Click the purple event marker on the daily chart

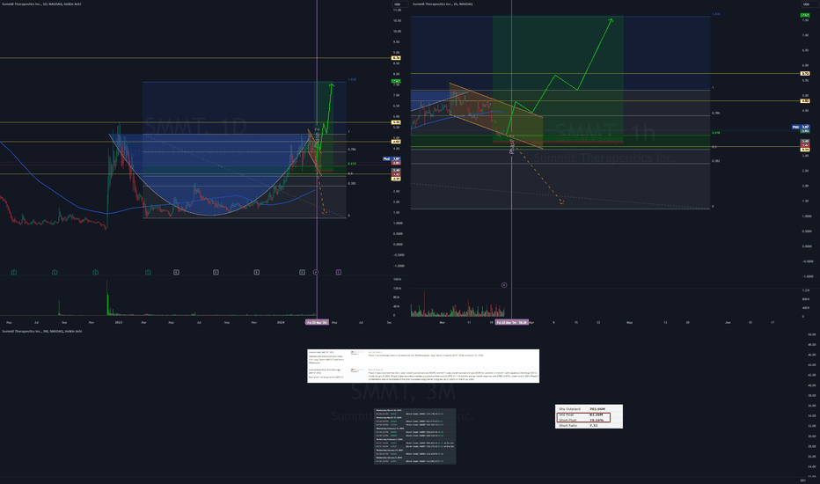[339, 272]
